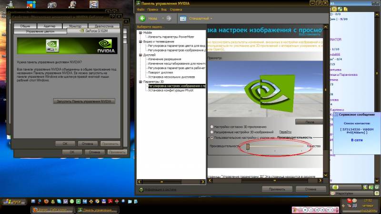Select 'Установка нескольких дисплеев' tree item

(x=171, y=77)
